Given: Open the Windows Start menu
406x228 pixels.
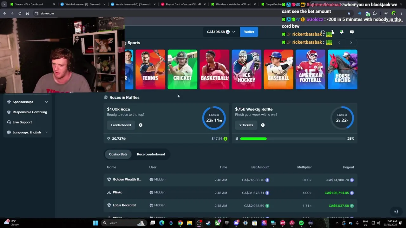Looking at the screenshot, I should click(x=95, y=223).
